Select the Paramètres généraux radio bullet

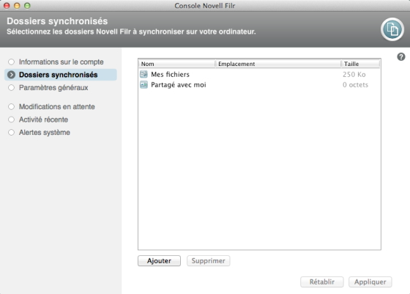tap(11, 88)
